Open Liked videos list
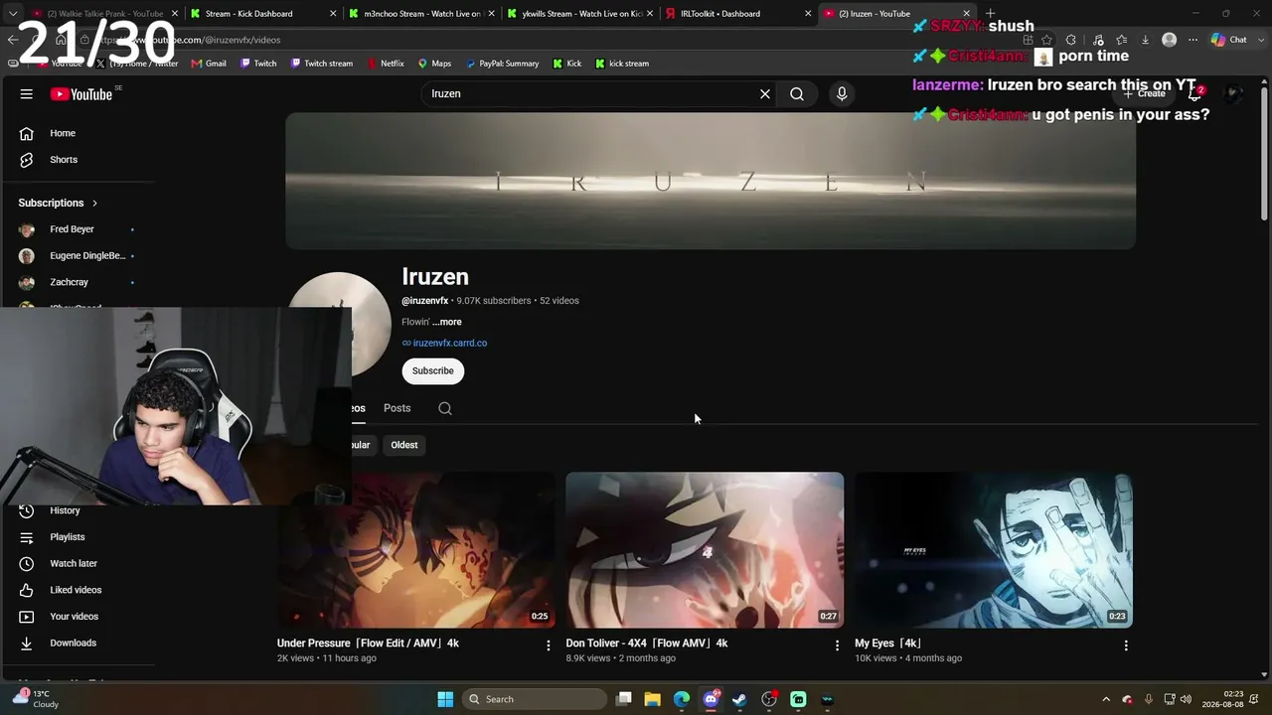1272x715 pixels. coord(78,590)
